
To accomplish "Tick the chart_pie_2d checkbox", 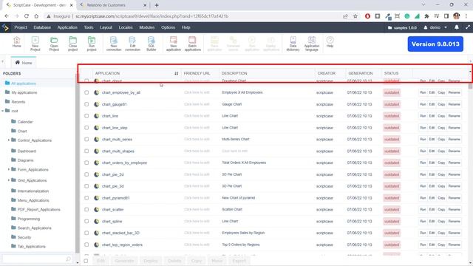I will pyautogui.click(x=86, y=174).
